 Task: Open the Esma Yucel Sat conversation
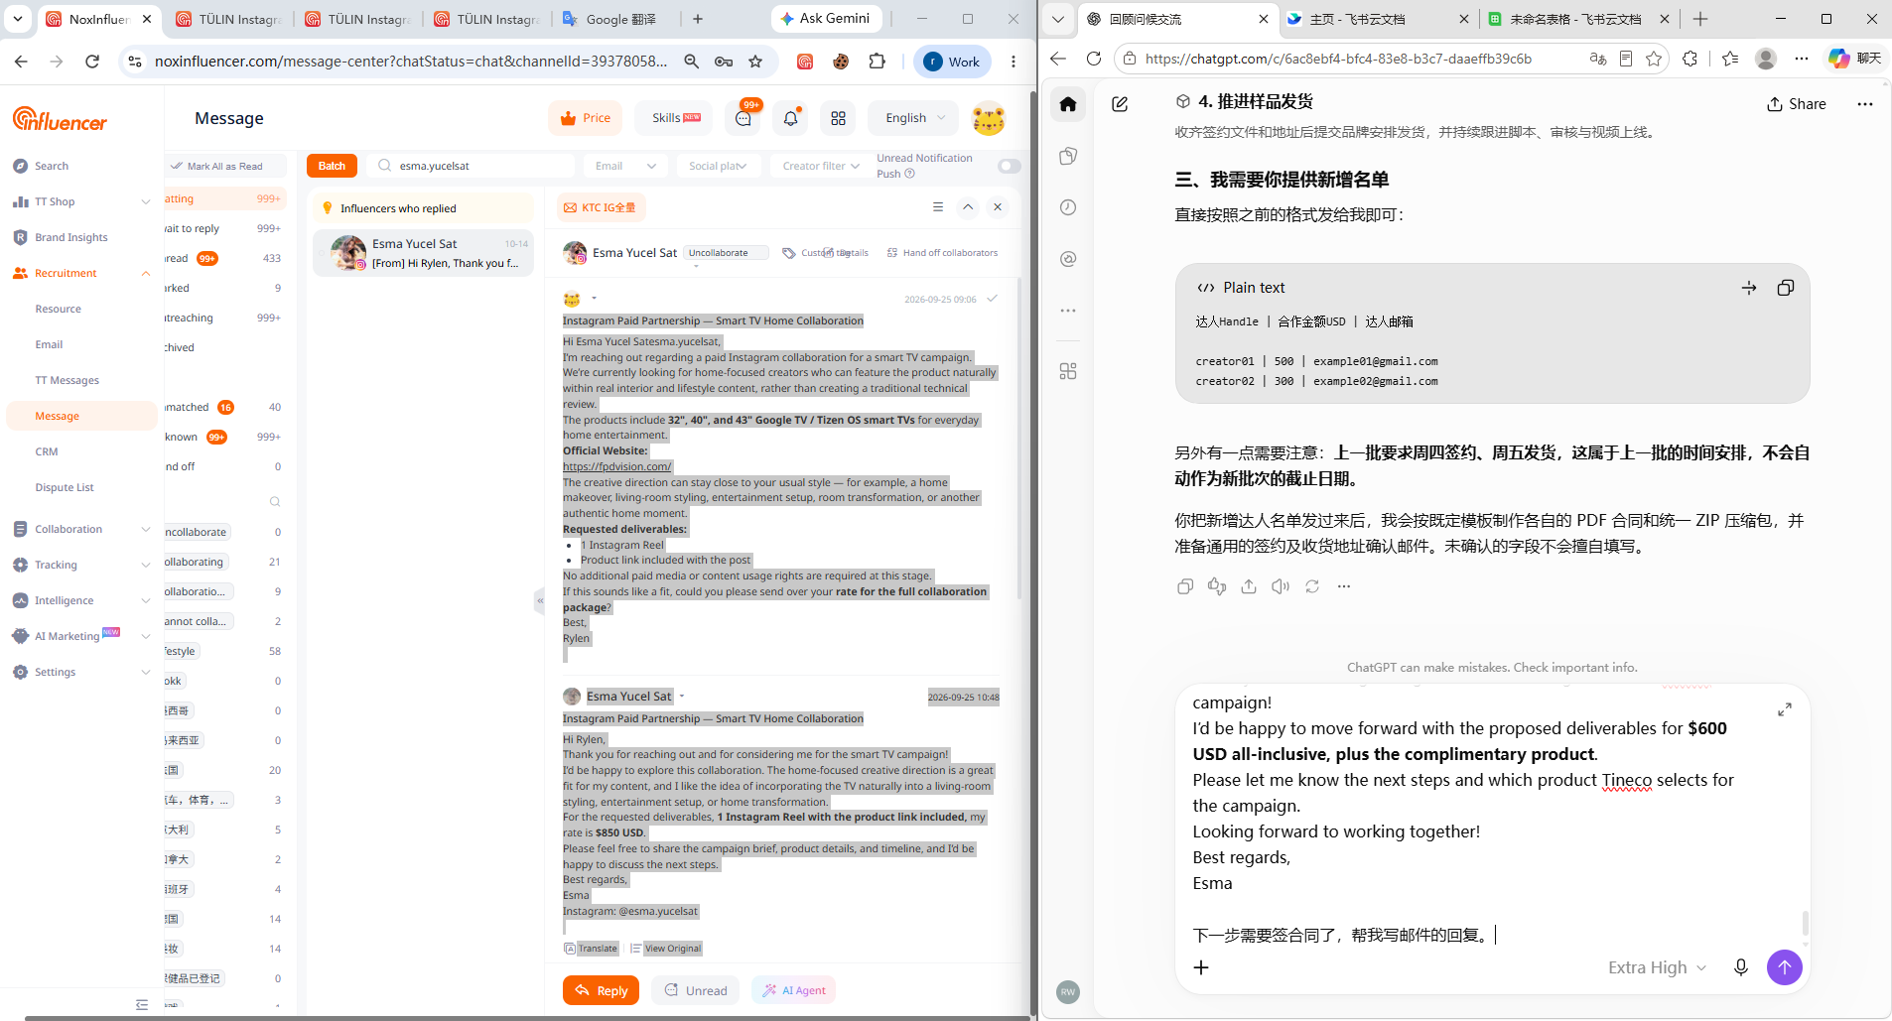tap(424, 253)
